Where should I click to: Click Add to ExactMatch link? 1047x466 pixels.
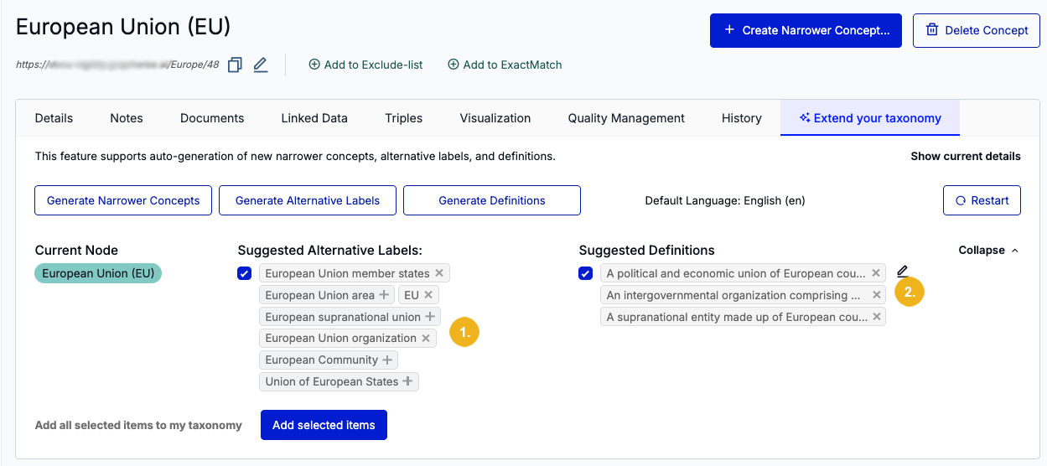pyautogui.click(x=505, y=65)
